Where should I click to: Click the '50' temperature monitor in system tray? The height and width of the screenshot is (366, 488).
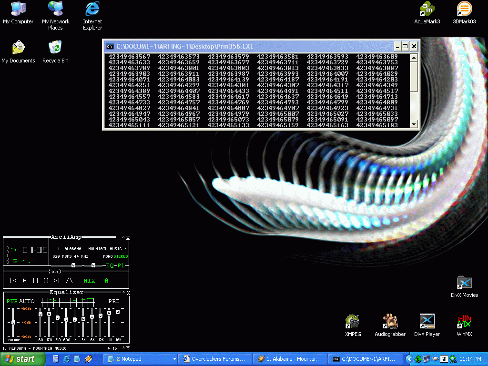pos(444,359)
